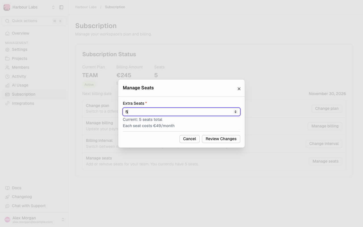This screenshot has height=227, width=363.
Task: Click the Subscription Status heading
Action: 109,54
